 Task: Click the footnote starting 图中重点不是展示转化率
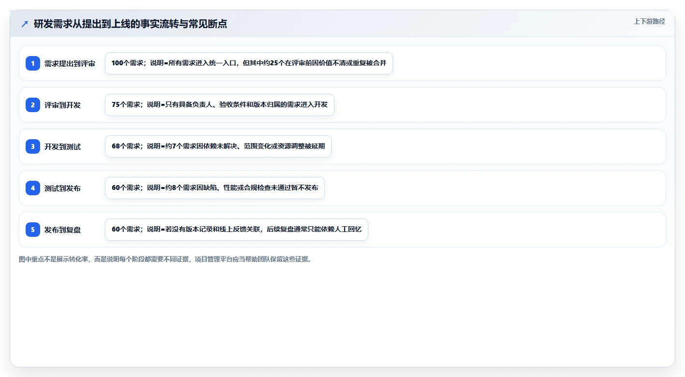[x=166, y=260]
